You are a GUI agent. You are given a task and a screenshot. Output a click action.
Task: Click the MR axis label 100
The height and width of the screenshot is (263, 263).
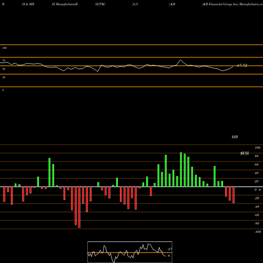pos(257,148)
